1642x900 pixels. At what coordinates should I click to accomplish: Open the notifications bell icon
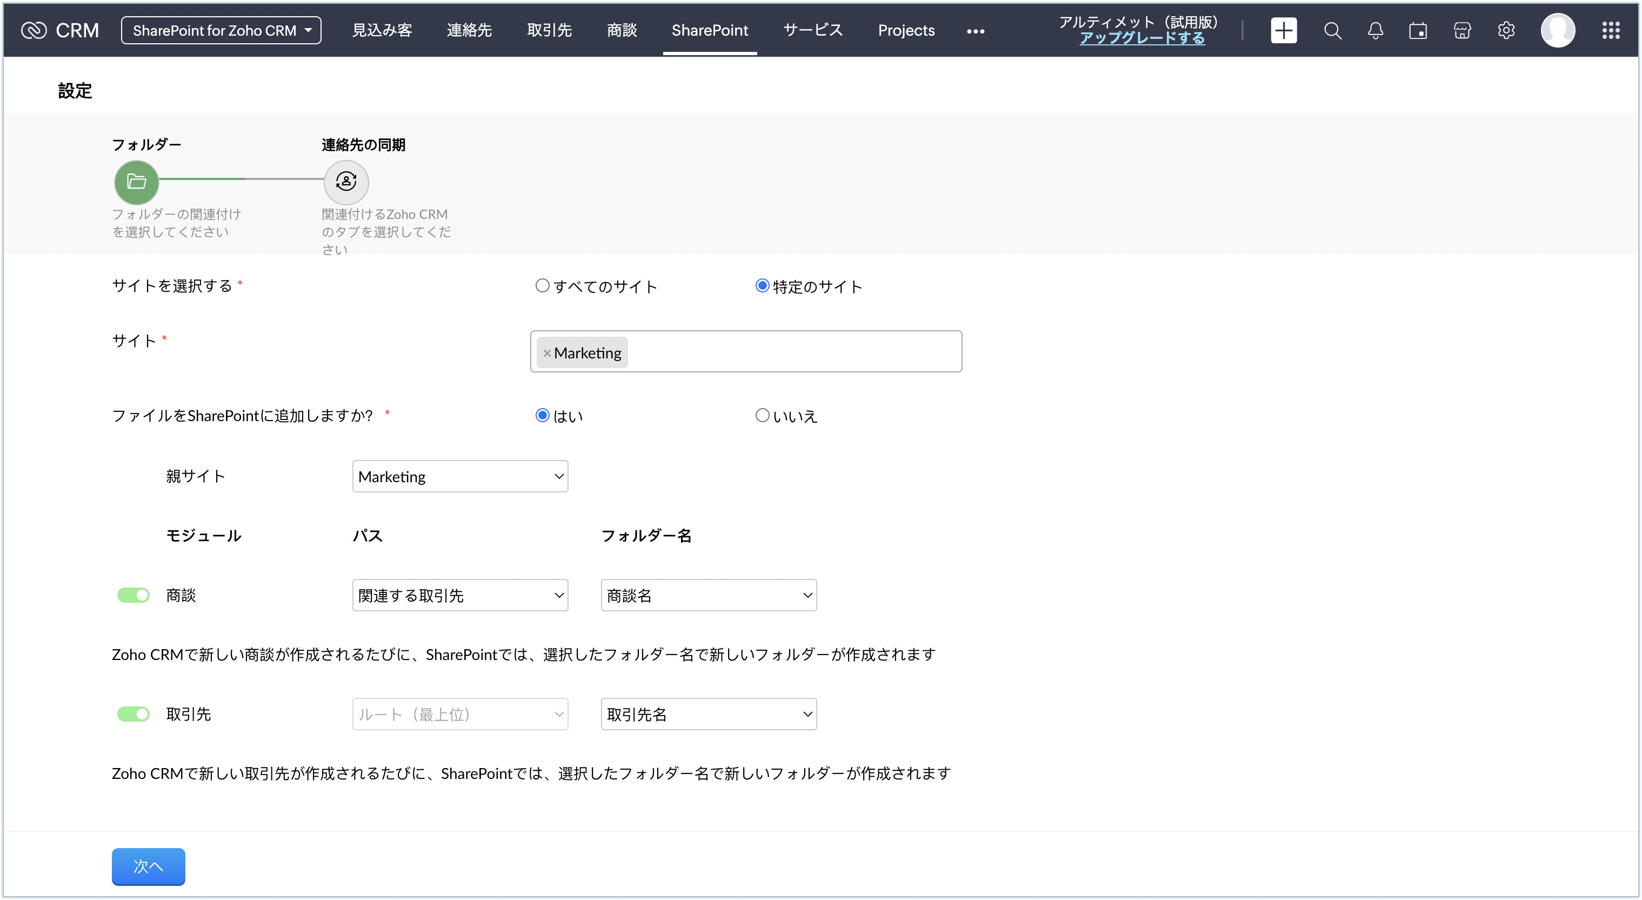coord(1375,30)
